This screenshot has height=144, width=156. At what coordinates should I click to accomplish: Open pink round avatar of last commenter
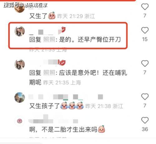tap(20, 121)
